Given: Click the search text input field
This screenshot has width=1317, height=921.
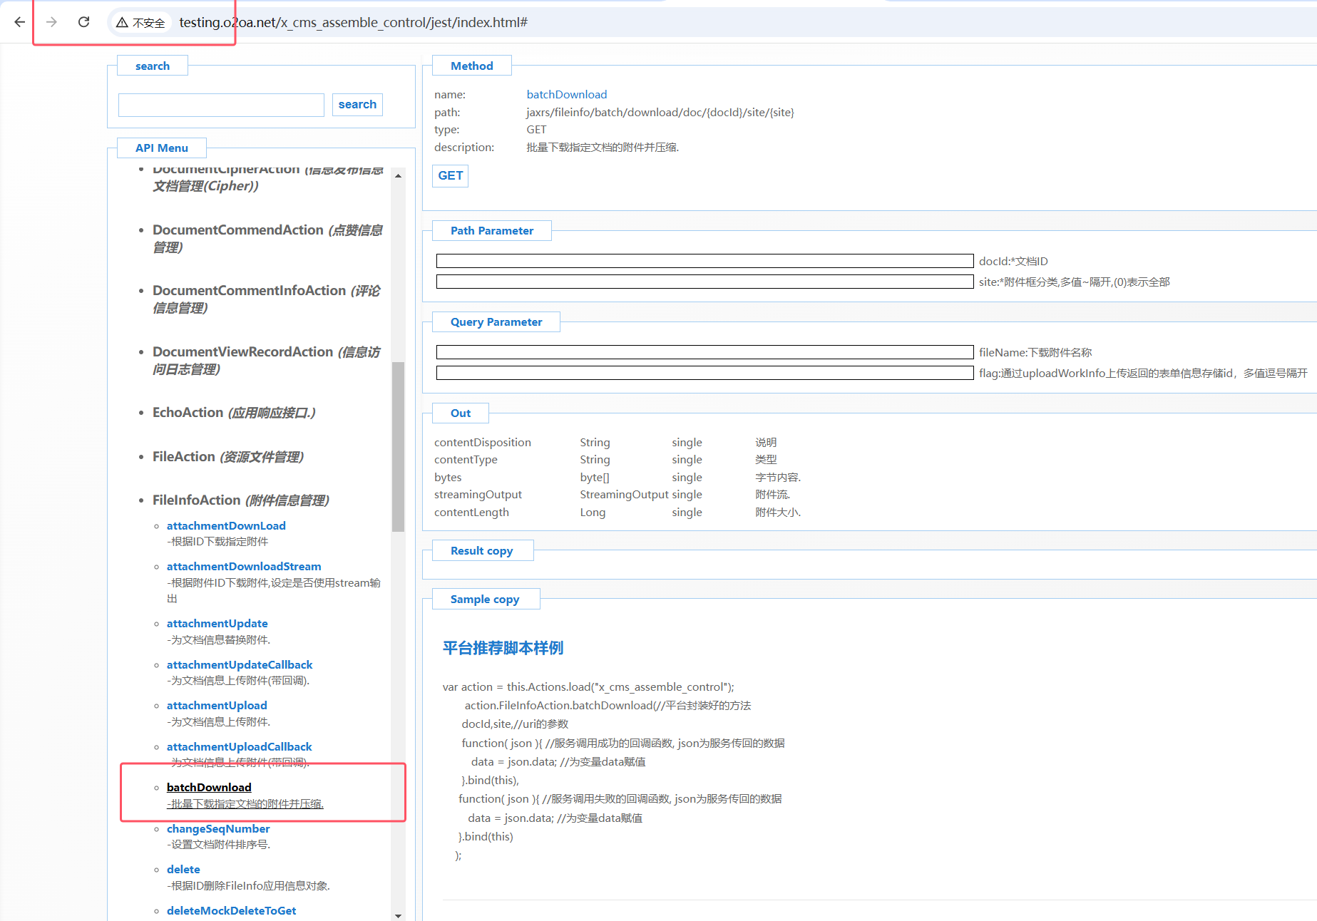Looking at the screenshot, I should [x=221, y=105].
